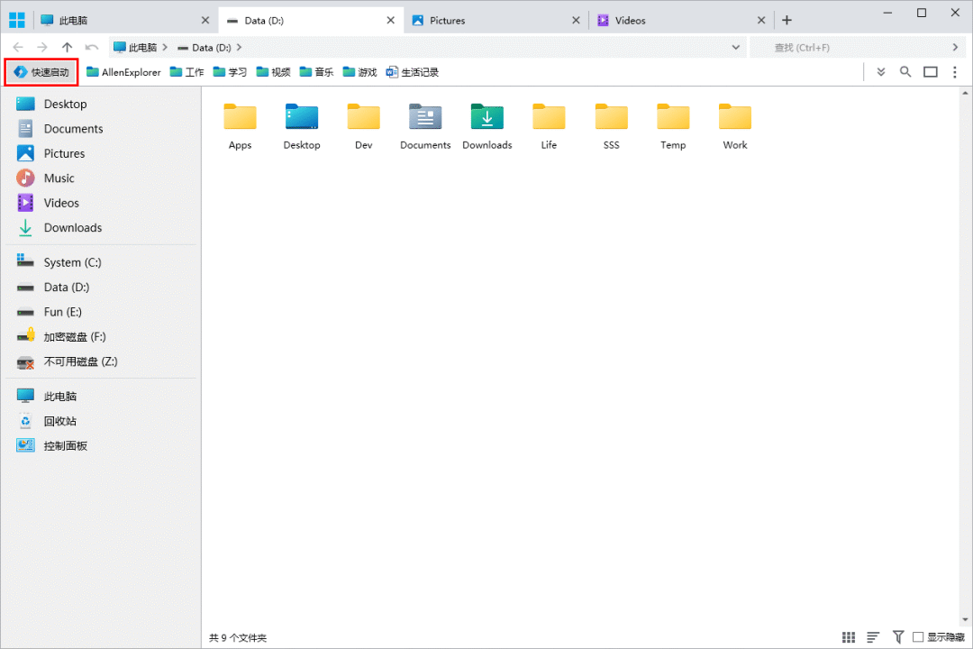Click the back navigation arrow

(18, 47)
